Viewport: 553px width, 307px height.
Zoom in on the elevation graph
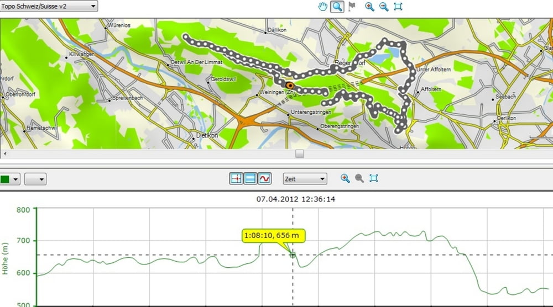click(345, 178)
